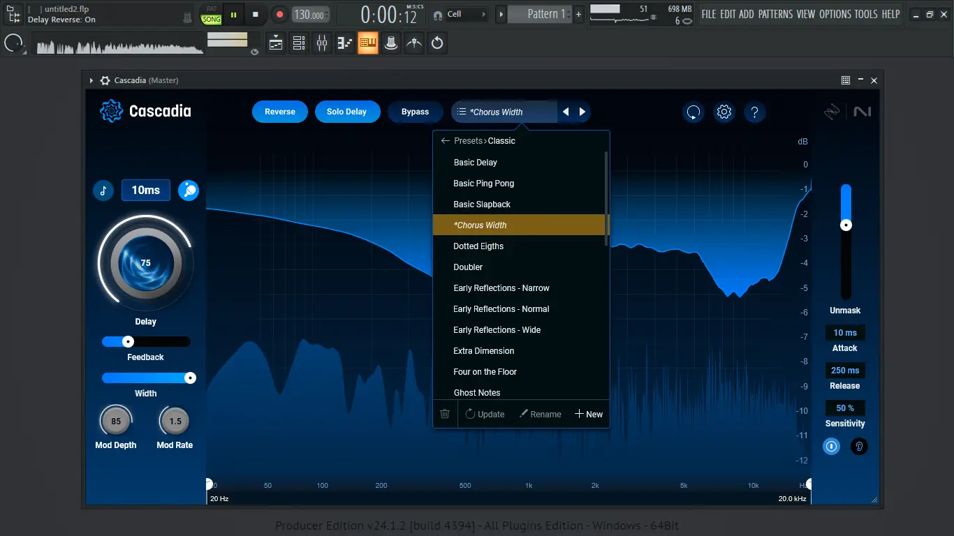Open the TOOLS menu
Image resolution: width=954 pixels, height=536 pixels.
point(867,14)
